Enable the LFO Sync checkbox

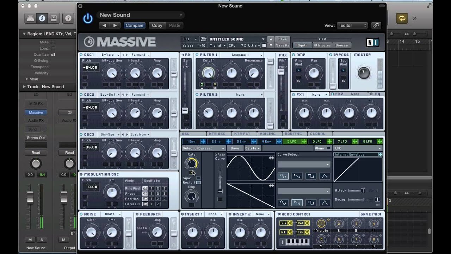point(198,178)
